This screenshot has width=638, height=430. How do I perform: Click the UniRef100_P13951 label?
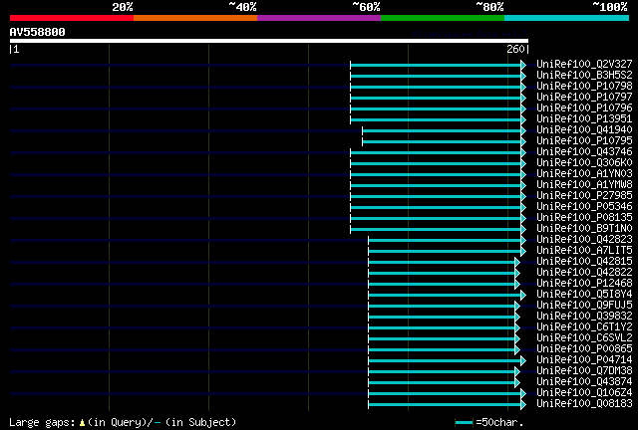tap(584, 118)
